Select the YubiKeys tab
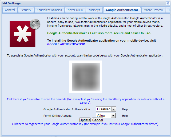Viewport: 171px width, 137px height. [94, 10]
